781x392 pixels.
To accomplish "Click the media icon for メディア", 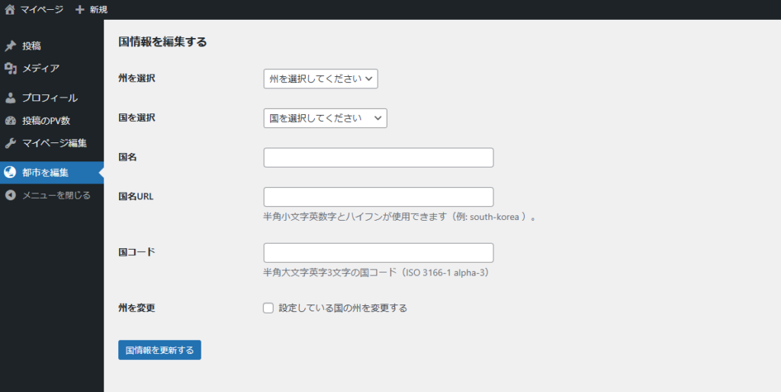I will [11, 68].
